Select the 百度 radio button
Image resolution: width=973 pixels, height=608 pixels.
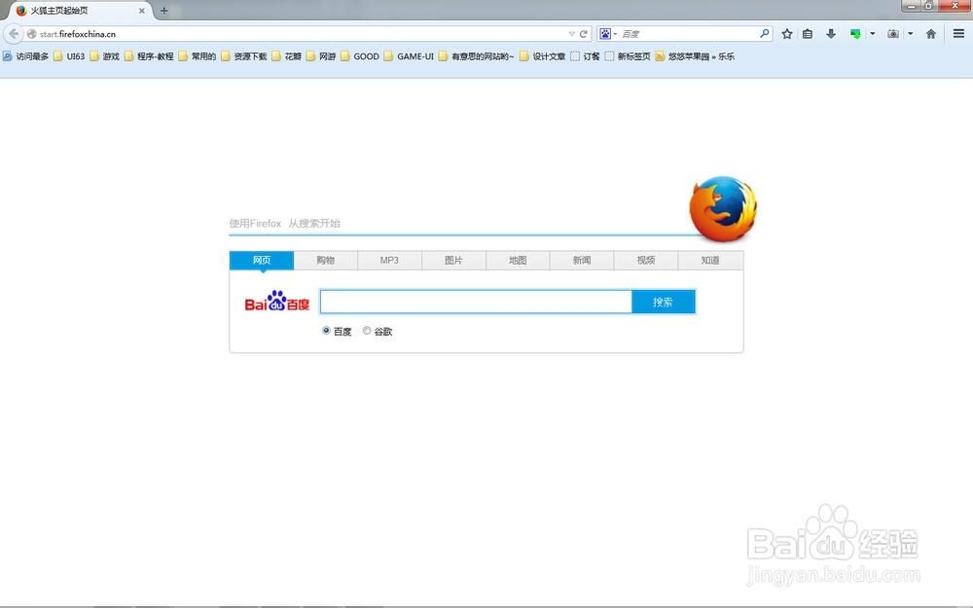click(x=326, y=331)
